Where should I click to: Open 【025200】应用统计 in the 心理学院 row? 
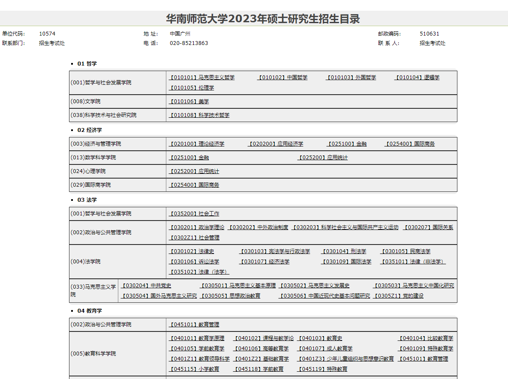pos(194,171)
